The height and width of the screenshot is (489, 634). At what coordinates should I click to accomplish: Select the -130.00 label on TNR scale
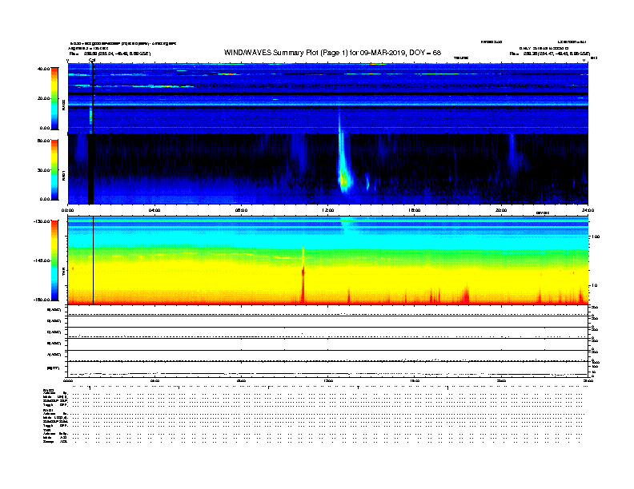pyautogui.click(x=42, y=221)
